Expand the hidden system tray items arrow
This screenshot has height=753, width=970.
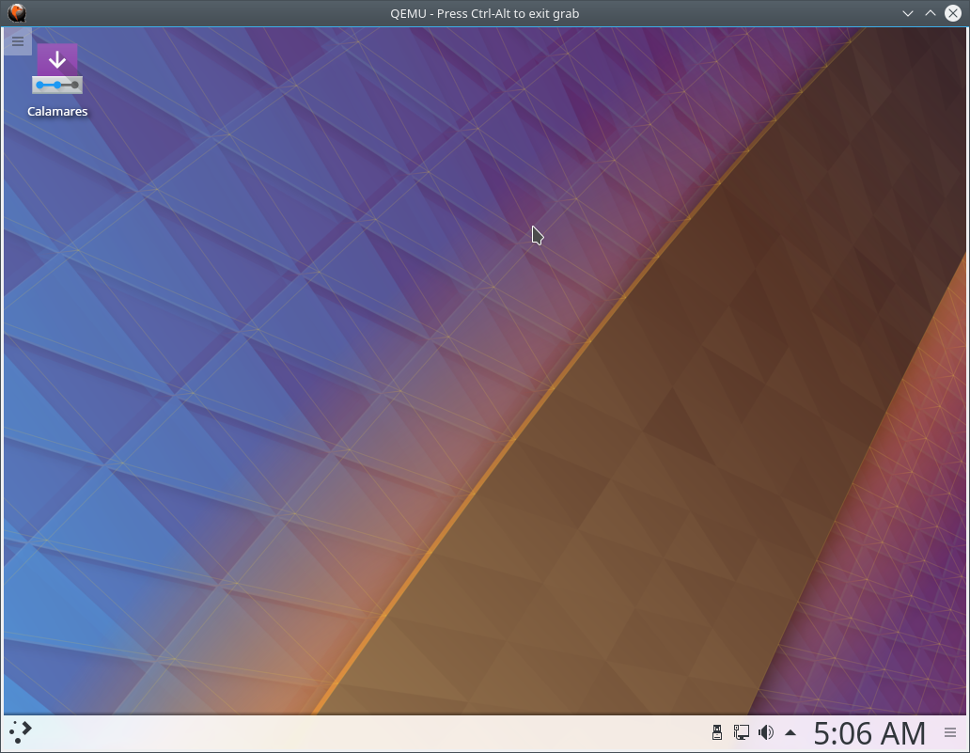(x=790, y=732)
